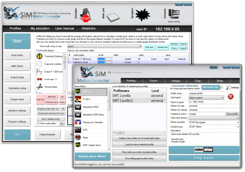Open the User manual menu tab
The width and height of the screenshot is (245, 172).
(64, 29)
